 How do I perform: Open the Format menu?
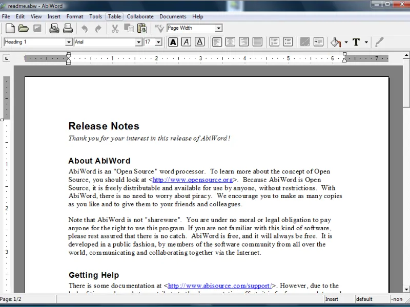click(x=74, y=16)
